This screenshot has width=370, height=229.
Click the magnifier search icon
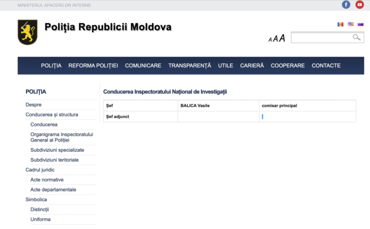pyautogui.click(x=356, y=37)
